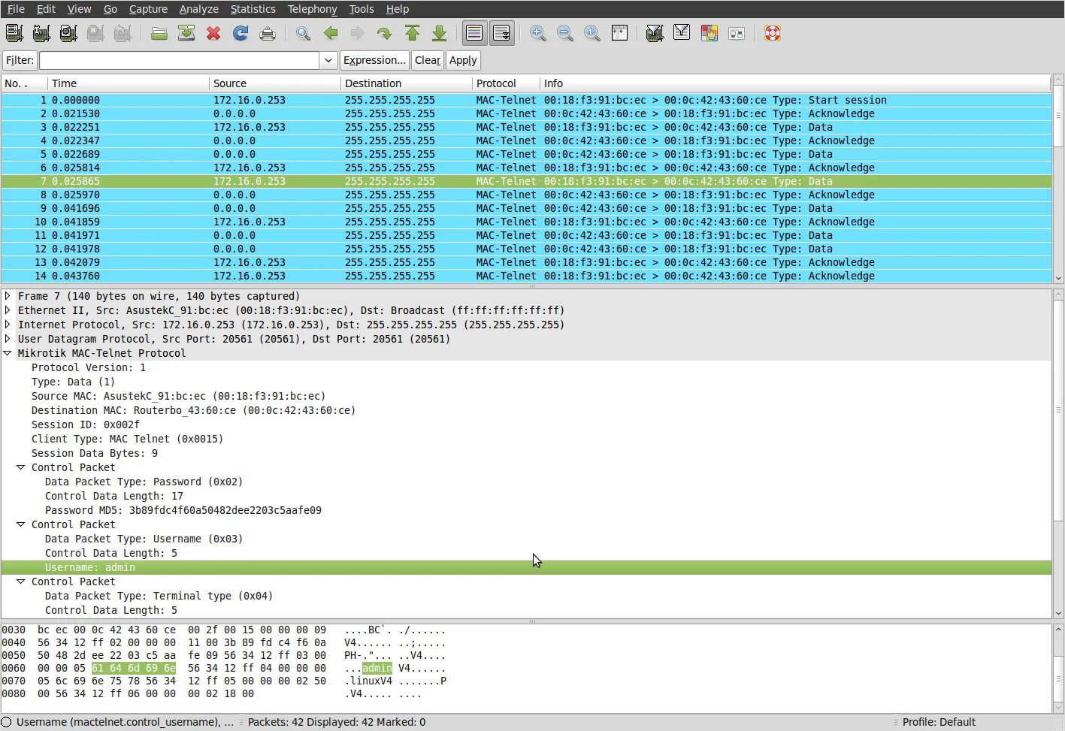
Task: Open preferences toolbar icon
Action: [737, 33]
